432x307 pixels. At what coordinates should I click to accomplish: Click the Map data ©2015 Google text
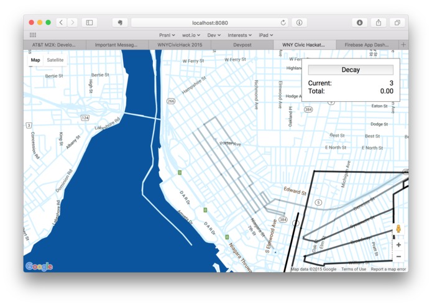(313, 269)
